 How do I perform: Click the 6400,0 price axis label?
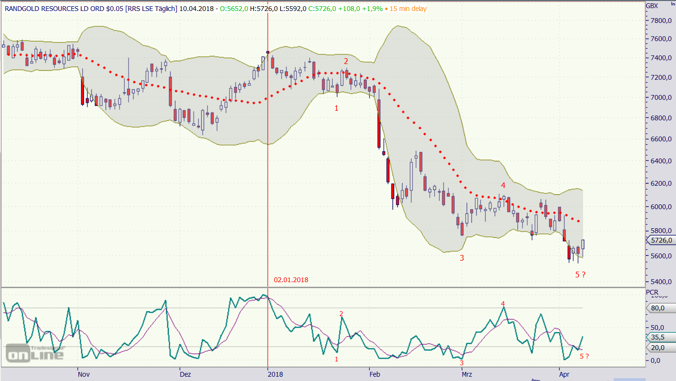(661, 161)
